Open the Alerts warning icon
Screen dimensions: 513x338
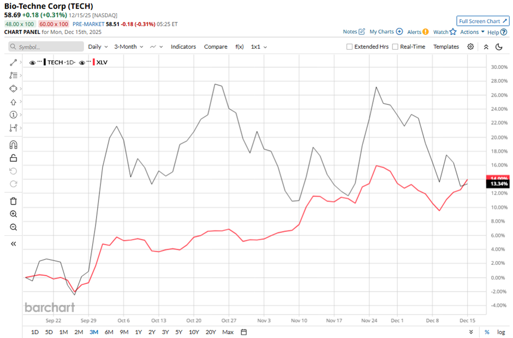(x=425, y=32)
